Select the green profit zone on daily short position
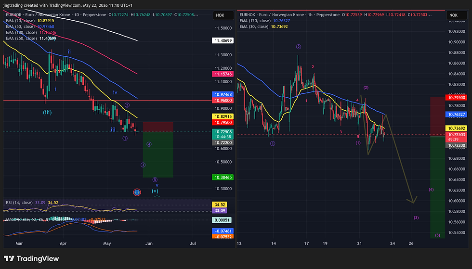The height and width of the screenshot is (269, 472). tap(158, 154)
